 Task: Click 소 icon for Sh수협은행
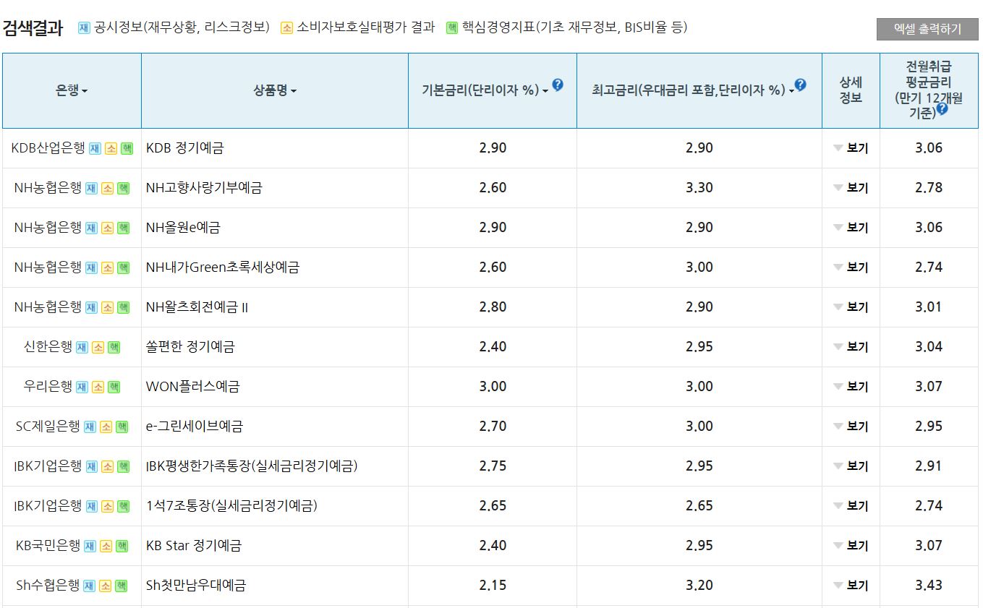105,586
